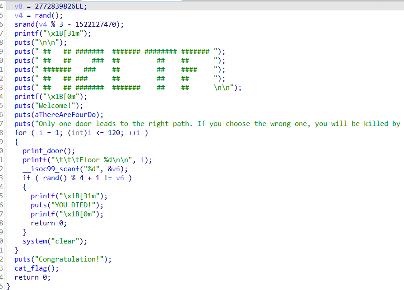Click the aThereAreFourDo identifier

[x=65, y=115]
